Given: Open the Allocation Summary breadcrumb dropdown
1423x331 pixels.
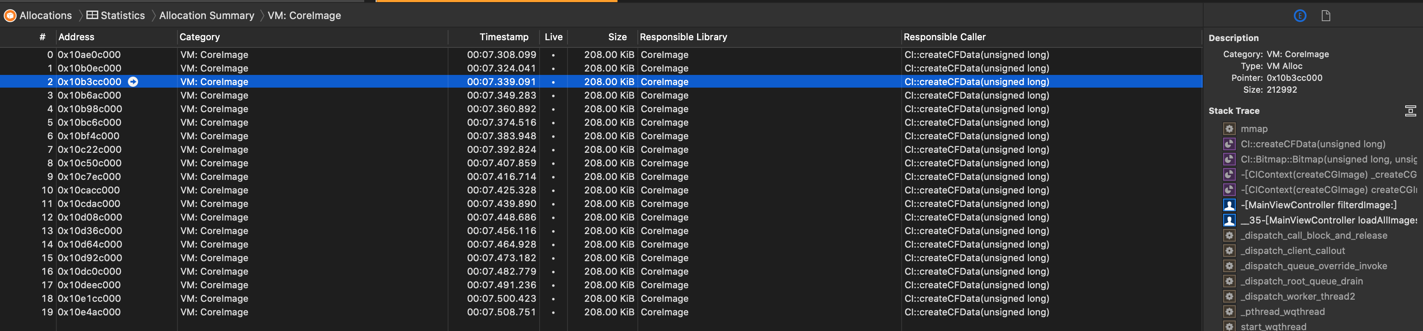Looking at the screenshot, I should 207,15.
